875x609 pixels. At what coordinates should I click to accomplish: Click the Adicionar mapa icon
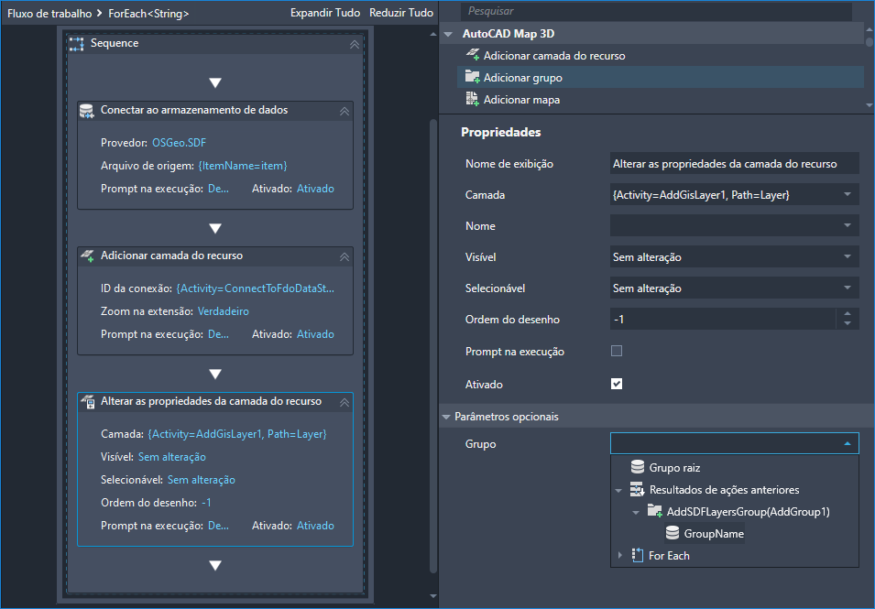[472, 99]
